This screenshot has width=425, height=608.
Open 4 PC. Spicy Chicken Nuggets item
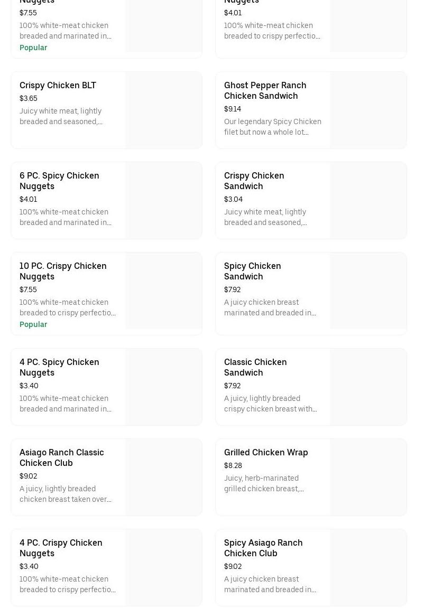[59, 367]
